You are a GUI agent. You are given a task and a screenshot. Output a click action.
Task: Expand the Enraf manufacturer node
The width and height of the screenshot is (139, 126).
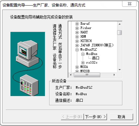(77, 24)
